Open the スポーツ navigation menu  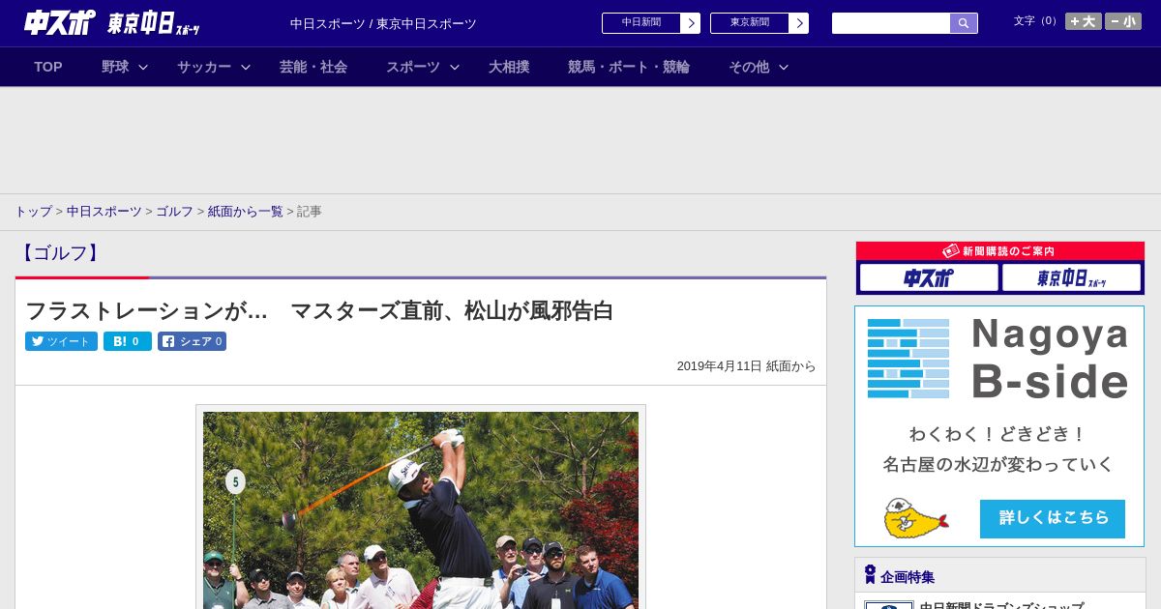pyautogui.click(x=413, y=67)
